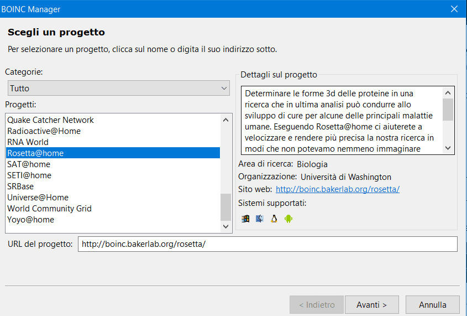
Task: Click the URL del progetto input field
Action: pos(267,244)
